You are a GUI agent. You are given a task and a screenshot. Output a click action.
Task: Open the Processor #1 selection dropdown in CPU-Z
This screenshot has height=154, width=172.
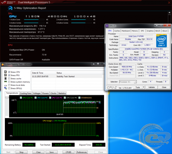click(128, 82)
